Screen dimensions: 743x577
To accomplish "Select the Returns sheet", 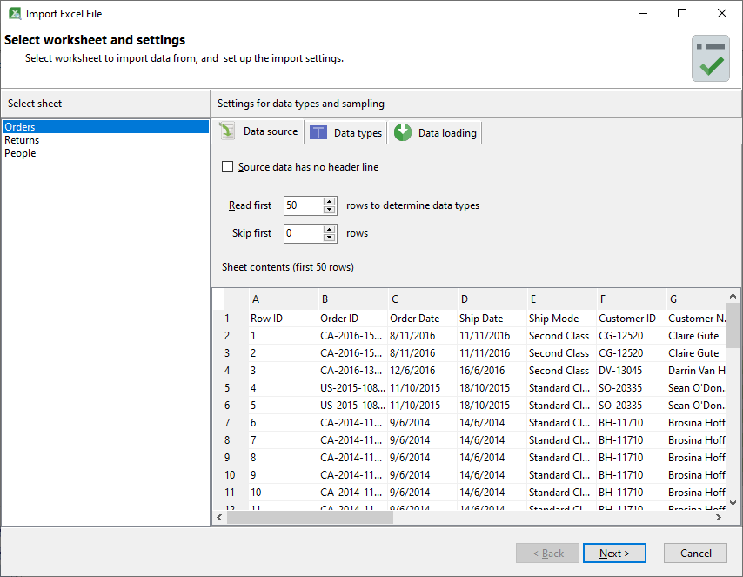I will point(22,140).
